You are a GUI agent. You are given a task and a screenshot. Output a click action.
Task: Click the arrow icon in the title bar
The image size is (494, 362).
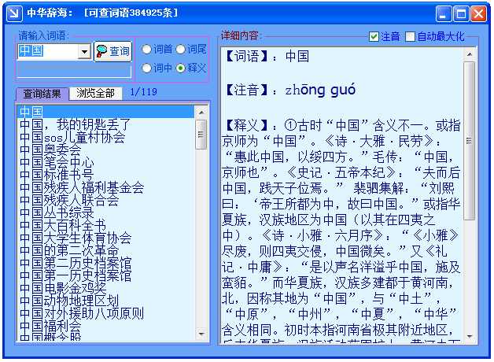pos(14,13)
